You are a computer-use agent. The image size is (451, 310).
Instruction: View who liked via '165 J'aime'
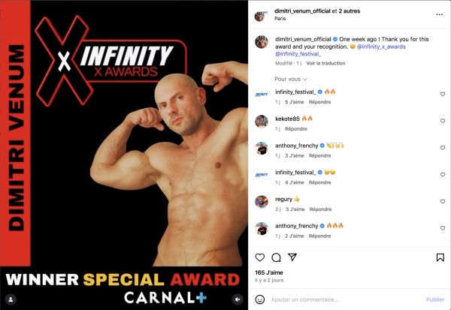(269, 272)
